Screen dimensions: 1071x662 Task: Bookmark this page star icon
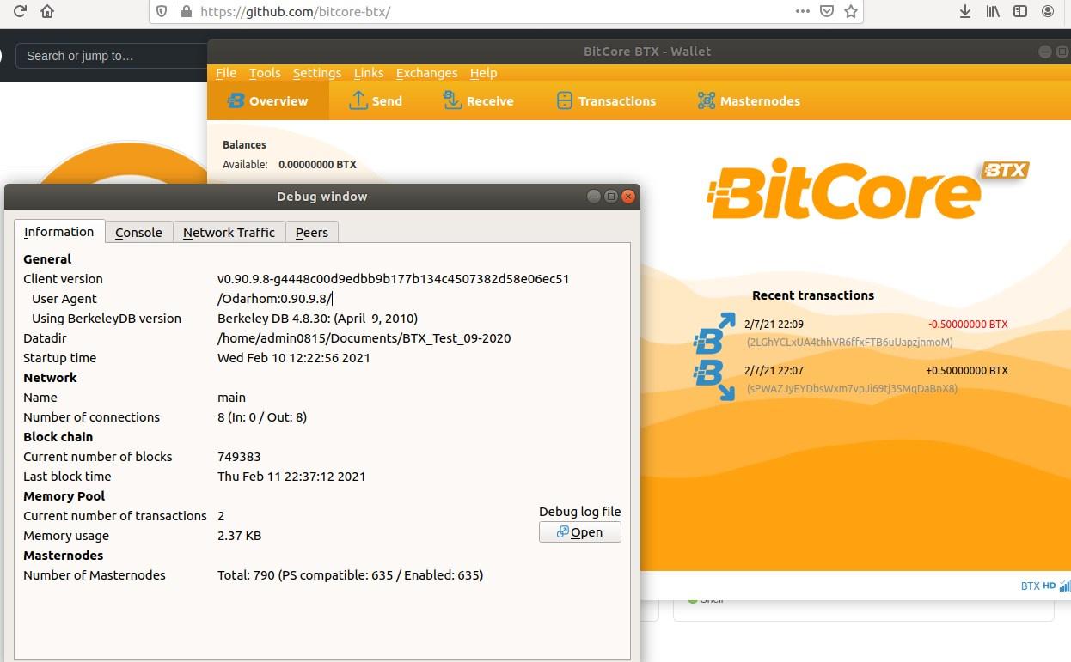[851, 12]
